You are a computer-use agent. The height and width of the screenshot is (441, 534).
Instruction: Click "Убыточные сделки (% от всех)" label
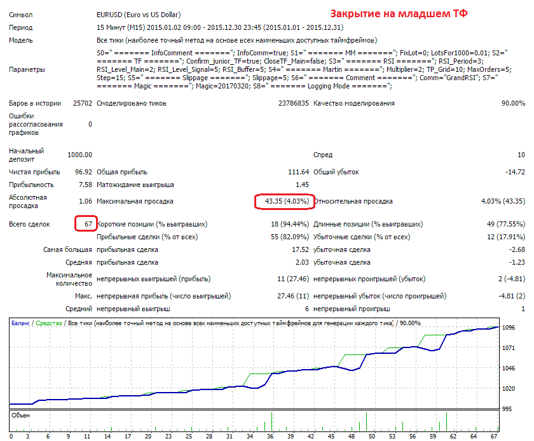coord(362,237)
